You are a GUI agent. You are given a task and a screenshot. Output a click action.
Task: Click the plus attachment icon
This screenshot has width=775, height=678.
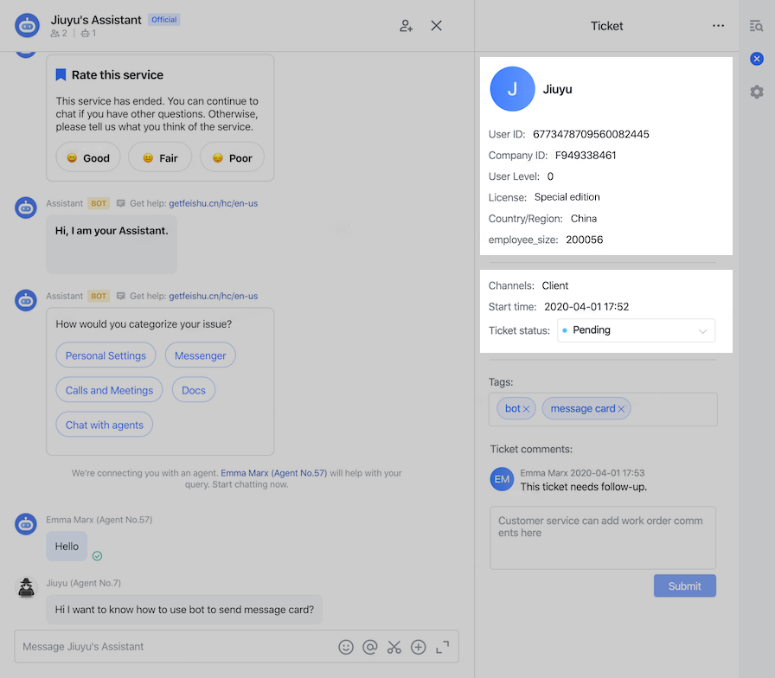click(419, 647)
